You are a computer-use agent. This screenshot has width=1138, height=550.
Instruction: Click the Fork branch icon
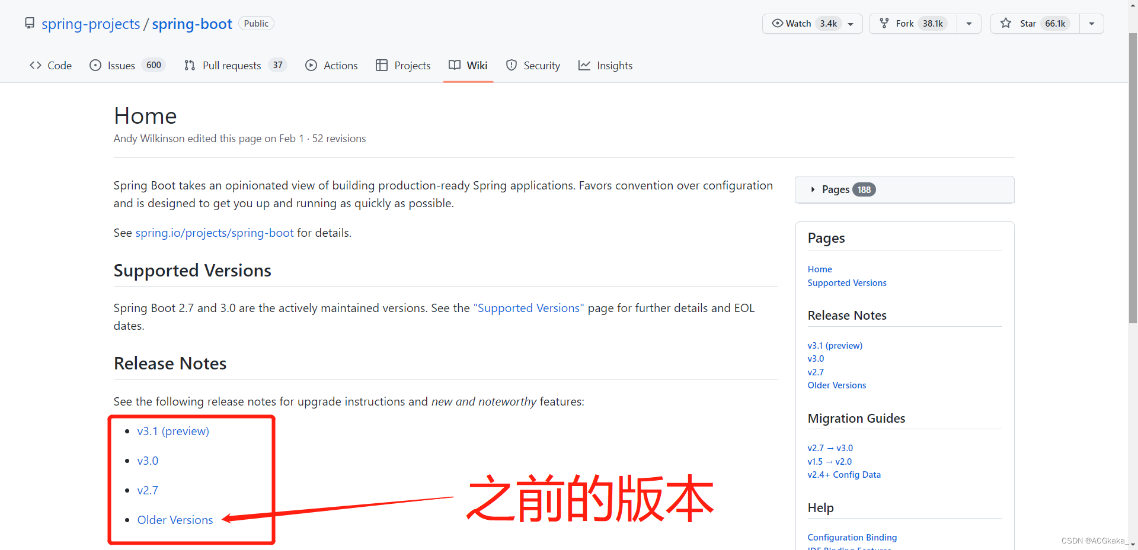[884, 24]
